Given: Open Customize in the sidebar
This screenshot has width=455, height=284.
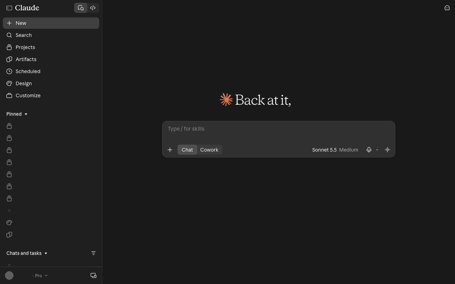Looking at the screenshot, I should coord(51,95).
